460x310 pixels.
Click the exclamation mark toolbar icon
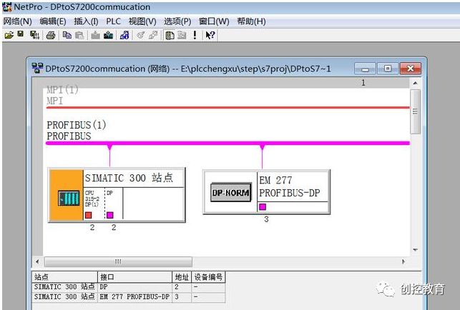point(195,36)
